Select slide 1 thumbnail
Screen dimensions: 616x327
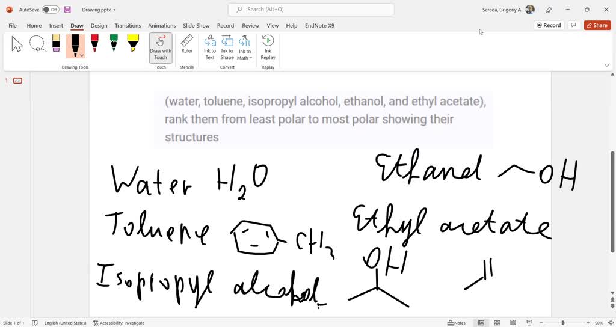(x=17, y=81)
